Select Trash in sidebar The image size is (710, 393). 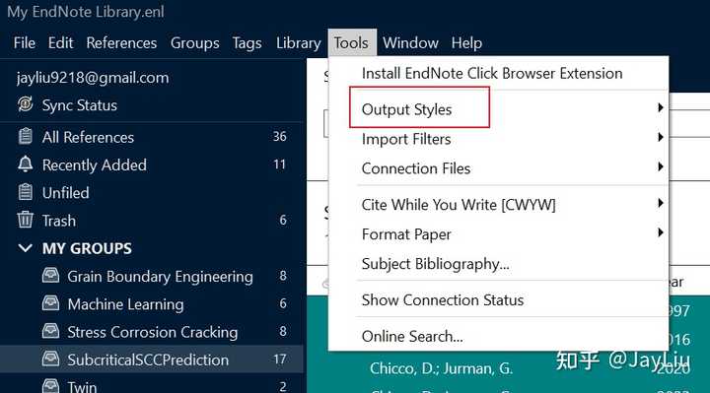[152, 221]
